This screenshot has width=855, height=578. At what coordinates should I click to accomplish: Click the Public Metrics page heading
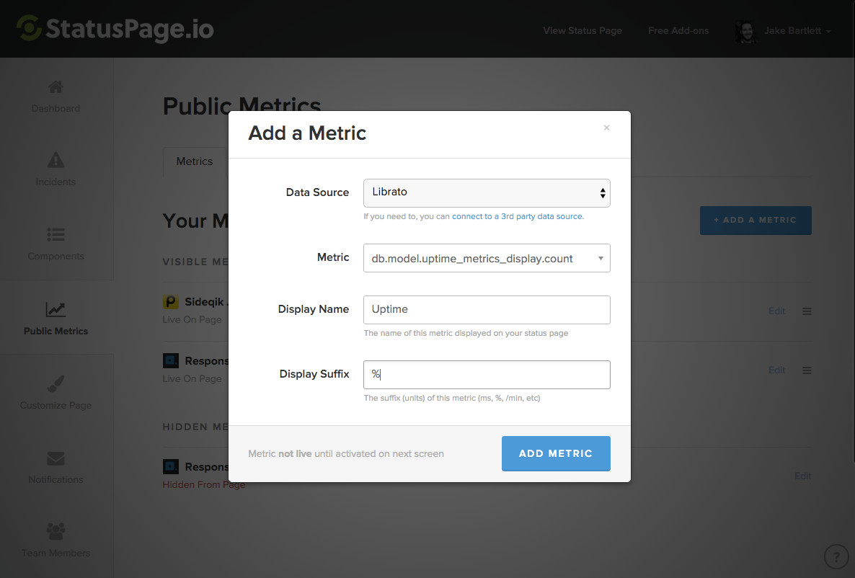click(242, 106)
